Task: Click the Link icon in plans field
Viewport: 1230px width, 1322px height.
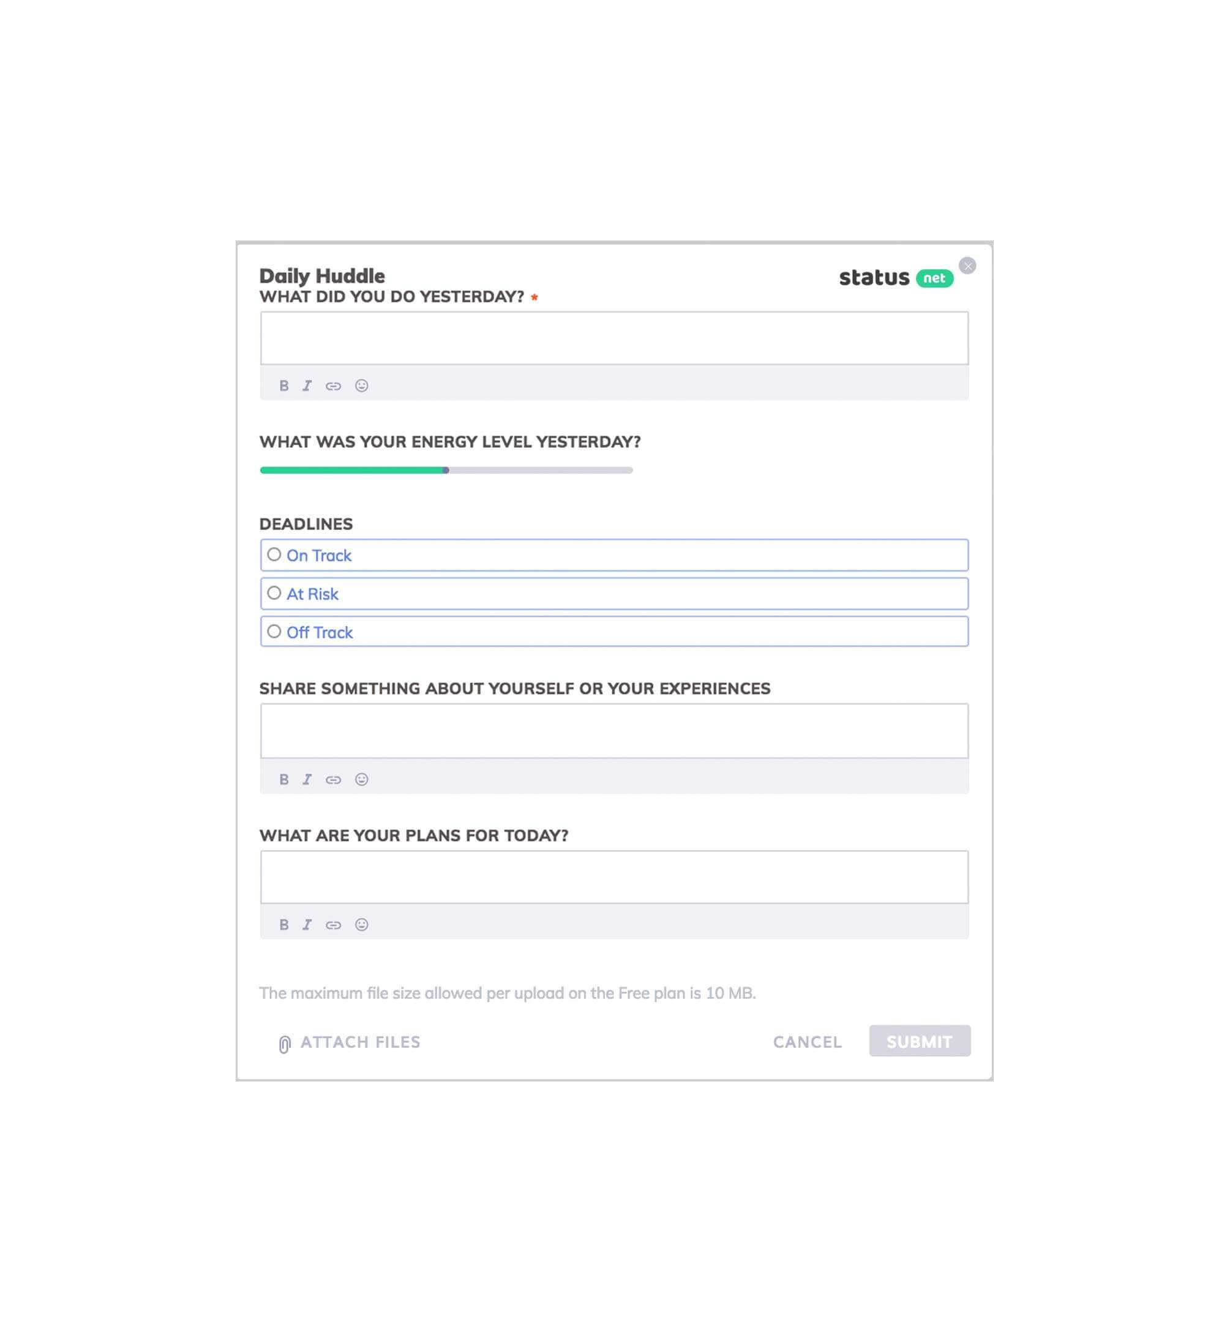Action: pyautogui.click(x=333, y=924)
